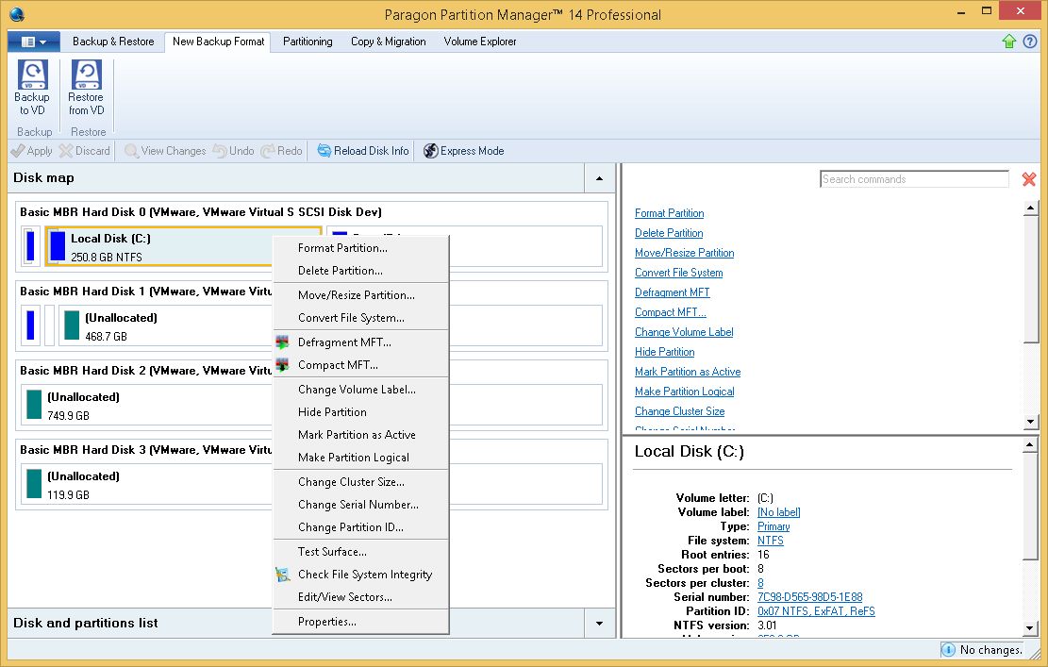Choose Edit/View Sectors in context menu
Screen dimensions: 1048x667
pyautogui.click(x=361, y=597)
